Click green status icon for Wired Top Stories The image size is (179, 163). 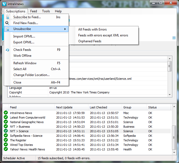[6, 145]
